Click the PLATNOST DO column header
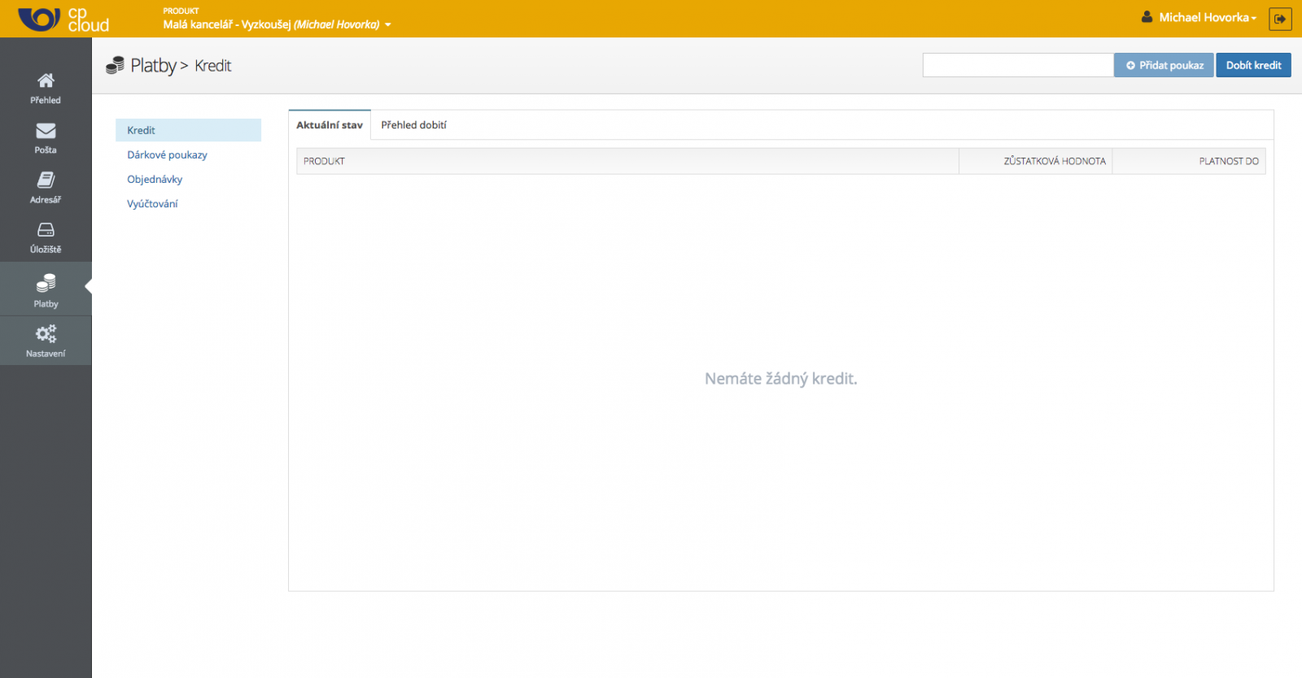The height and width of the screenshot is (678, 1302). [1189, 161]
